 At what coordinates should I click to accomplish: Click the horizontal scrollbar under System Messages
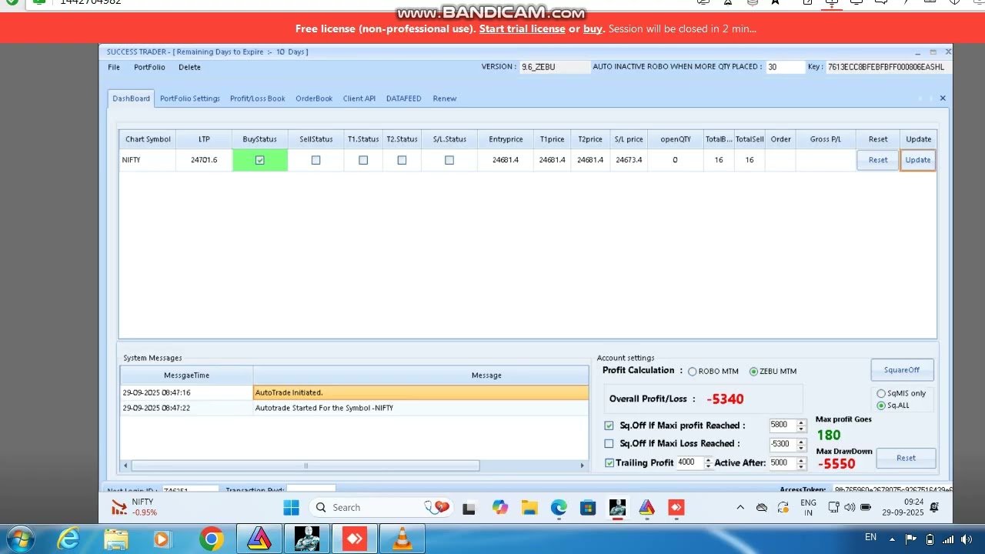pos(305,466)
